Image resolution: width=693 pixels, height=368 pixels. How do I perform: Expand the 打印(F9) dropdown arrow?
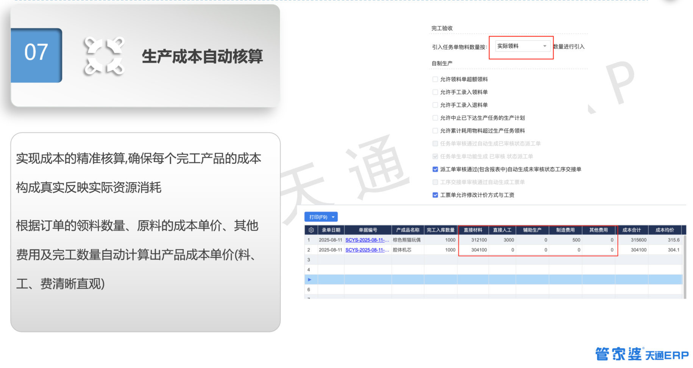(x=333, y=217)
